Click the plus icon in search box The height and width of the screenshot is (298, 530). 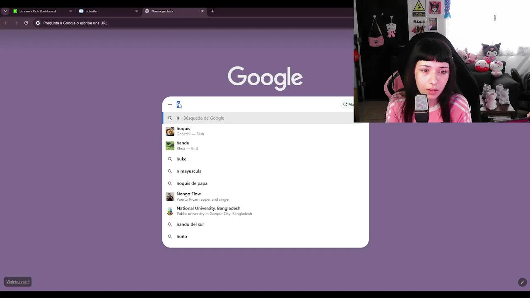tap(170, 104)
